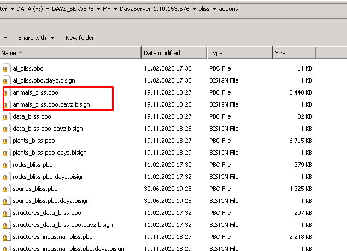Click addons in the address bar
Screen dimensions: 347x251
point(228,9)
